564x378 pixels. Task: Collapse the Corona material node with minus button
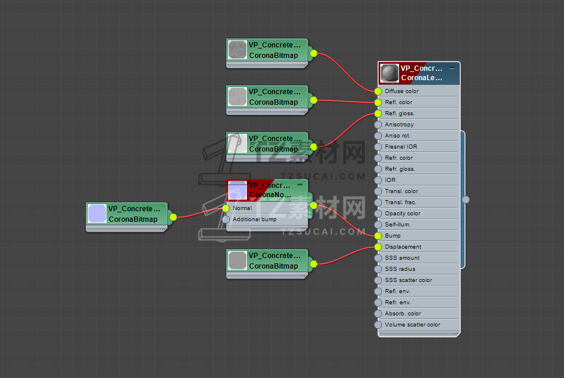coord(452,68)
